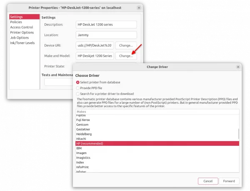
Task: Select Gestetner in the makes list
Action: (x=157, y=130)
